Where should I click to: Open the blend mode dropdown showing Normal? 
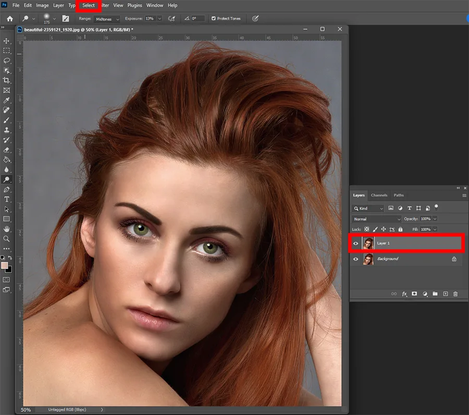tap(377, 219)
